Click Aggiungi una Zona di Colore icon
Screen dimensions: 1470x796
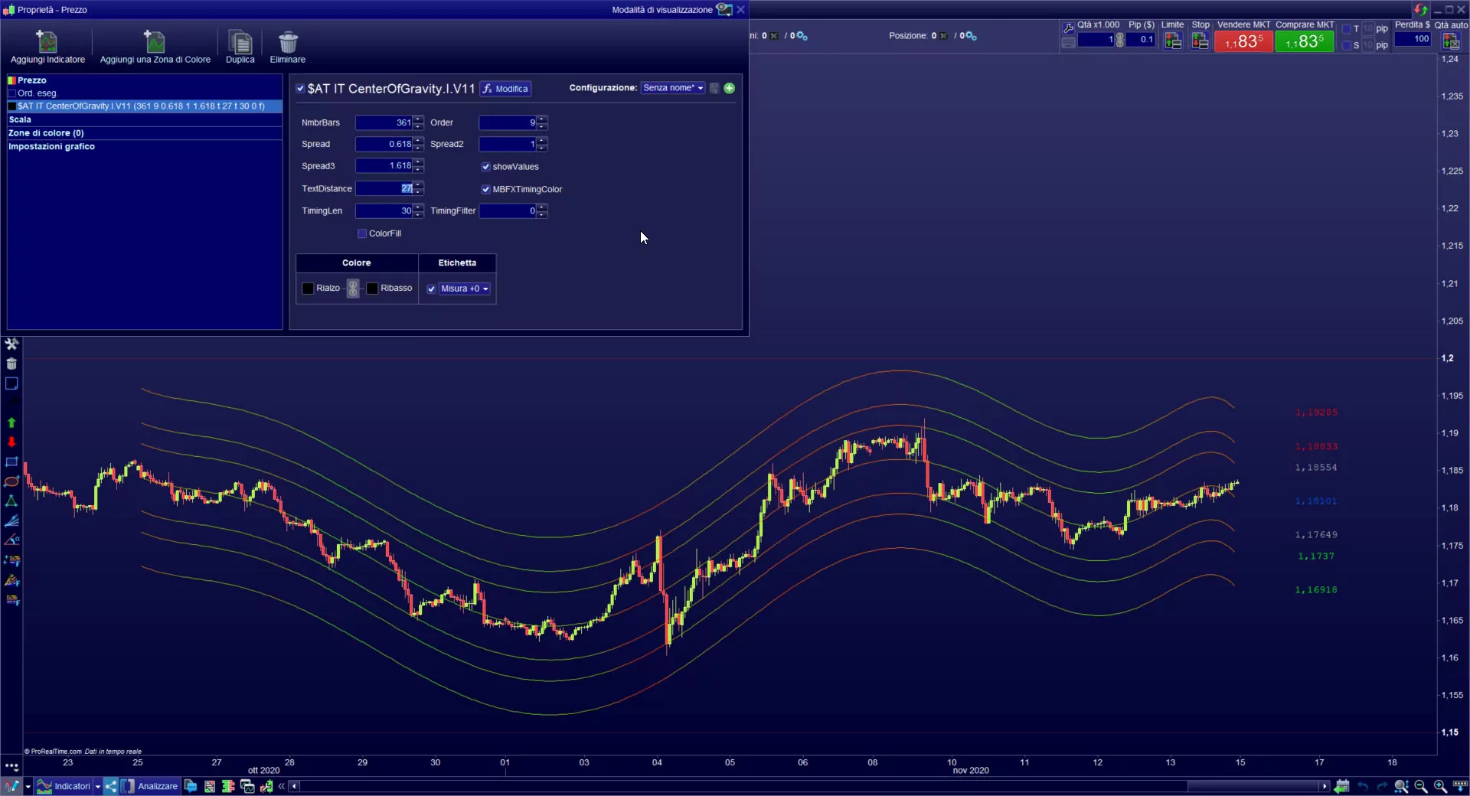click(x=155, y=41)
